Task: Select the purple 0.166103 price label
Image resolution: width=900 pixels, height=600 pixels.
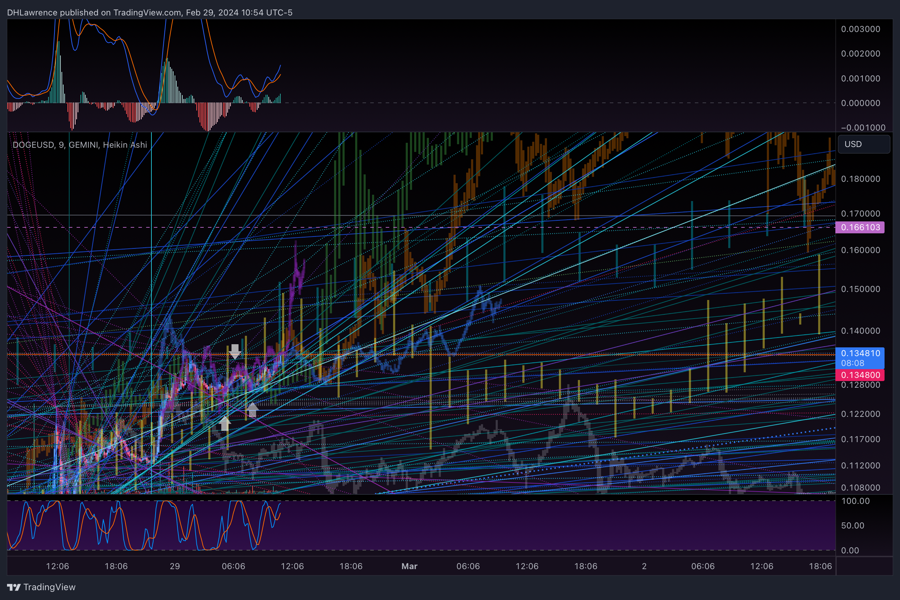Action: pos(860,227)
